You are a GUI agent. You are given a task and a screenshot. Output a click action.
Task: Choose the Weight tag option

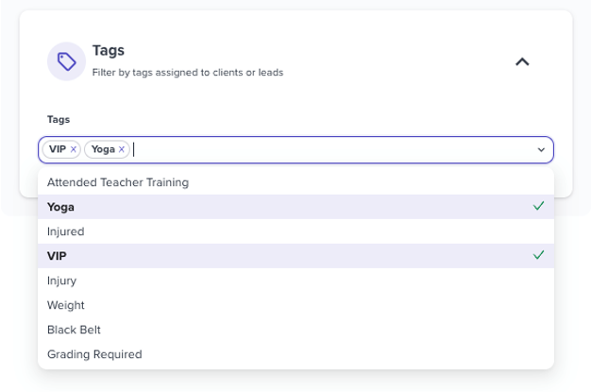pos(295,305)
